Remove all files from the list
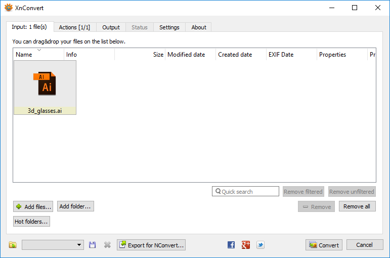The width and height of the screenshot is (390, 258). [x=357, y=206]
